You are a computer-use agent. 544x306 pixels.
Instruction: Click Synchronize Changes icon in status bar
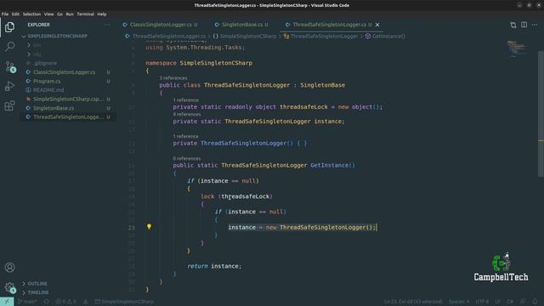click(x=46, y=302)
